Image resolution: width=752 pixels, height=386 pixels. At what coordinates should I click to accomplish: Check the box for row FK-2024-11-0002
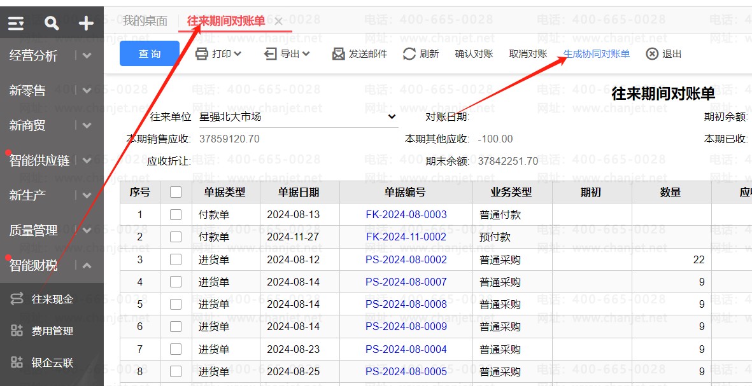point(176,237)
